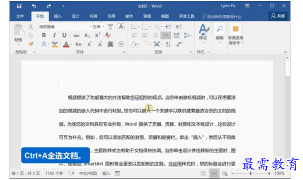Screen dimensions: 303x180
Task: Open font dialog launcher in 字体 group
Action: tap(124, 52)
